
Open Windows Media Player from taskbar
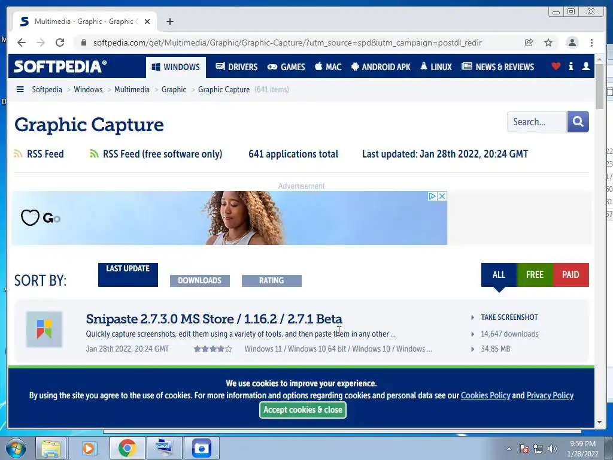tap(89, 448)
